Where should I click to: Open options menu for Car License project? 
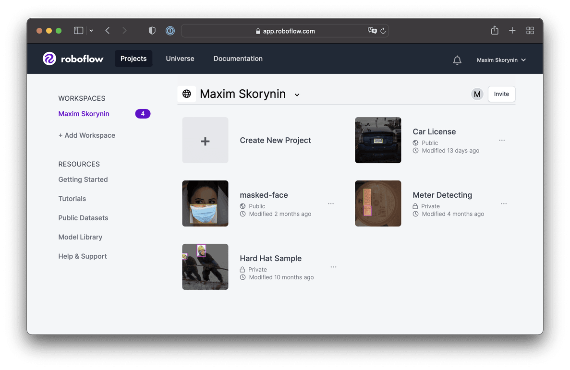pyautogui.click(x=502, y=140)
